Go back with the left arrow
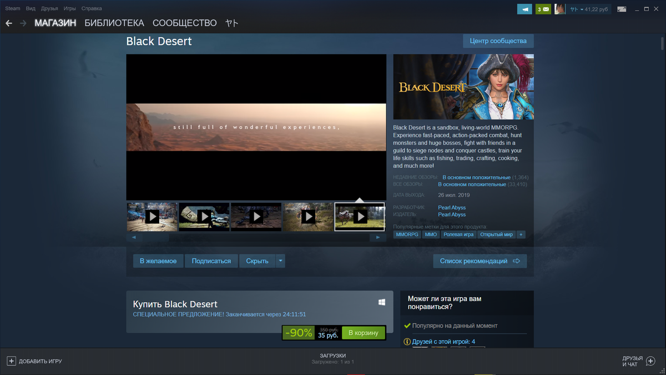Viewport: 666px width, 375px height. click(x=9, y=23)
